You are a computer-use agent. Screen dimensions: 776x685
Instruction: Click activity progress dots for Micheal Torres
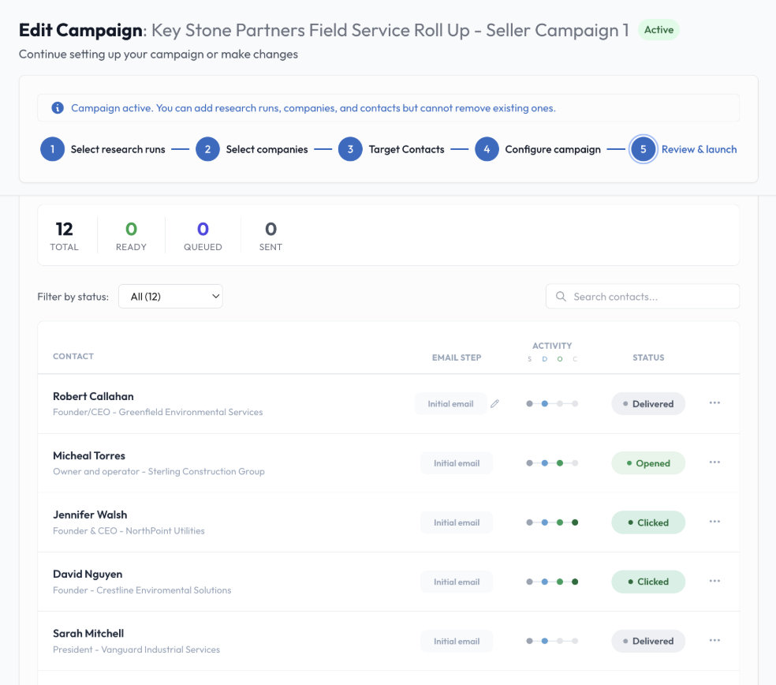(x=552, y=463)
